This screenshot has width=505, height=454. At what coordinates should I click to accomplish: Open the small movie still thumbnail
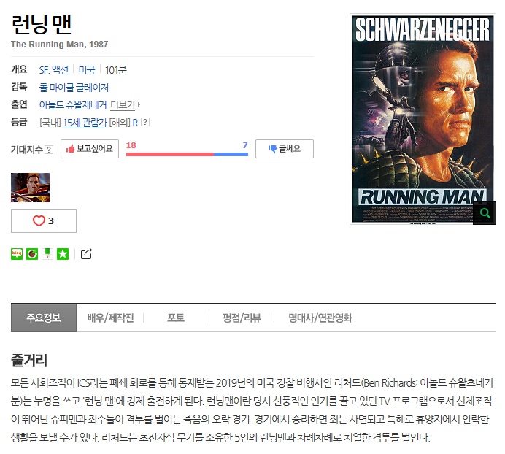(30, 188)
